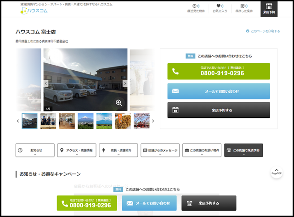Open favorites heart icon

[x=218, y=6]
